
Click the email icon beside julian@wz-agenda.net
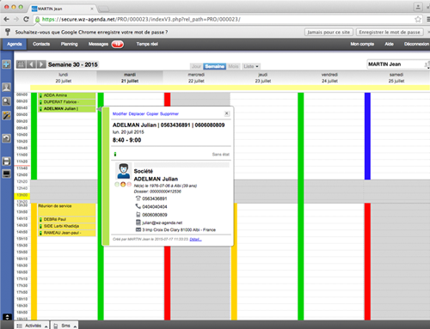tap(138, 222)
